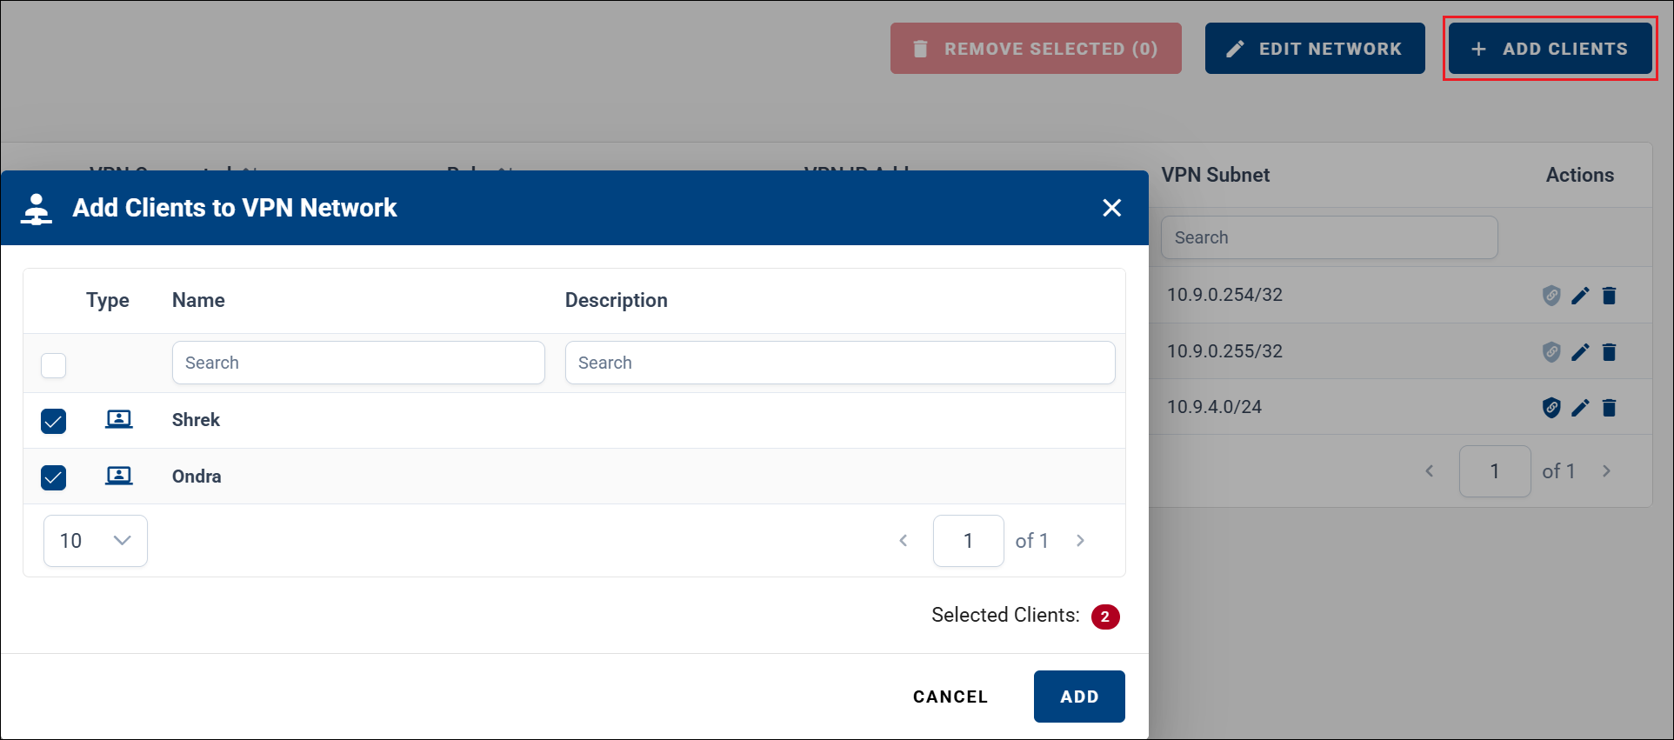Click the REMOVE SELECTED (0) button
1674x740 pixels.
[x=1036, y=49]
